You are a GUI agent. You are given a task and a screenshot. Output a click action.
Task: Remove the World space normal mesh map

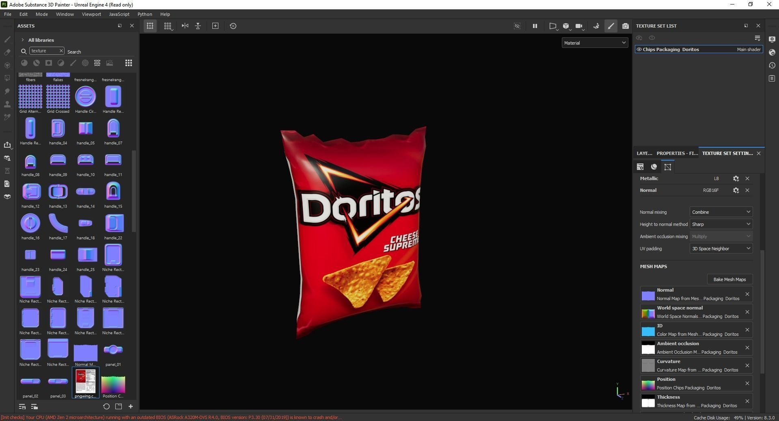pyautogui.click(x=747, y=312)
